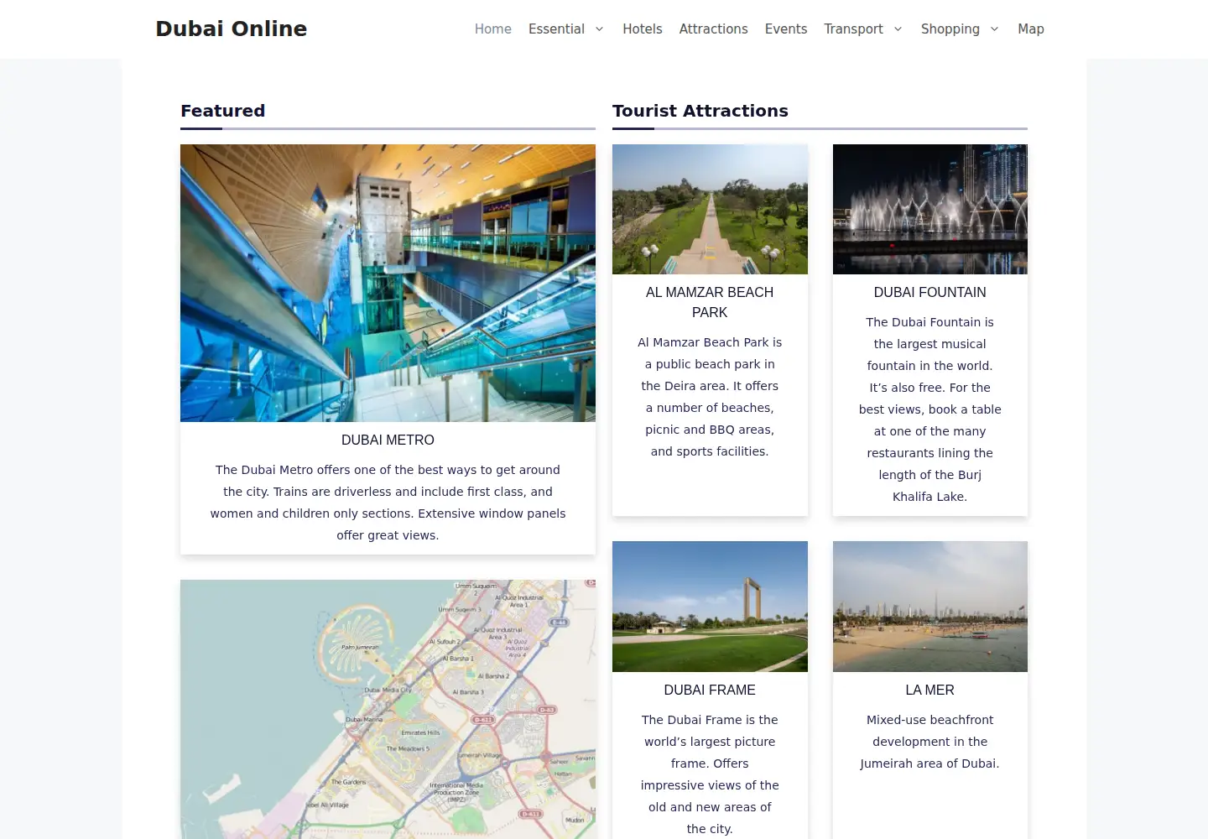
Task: Open the DUBAI FRAME title link
Action: click(710, 690)
